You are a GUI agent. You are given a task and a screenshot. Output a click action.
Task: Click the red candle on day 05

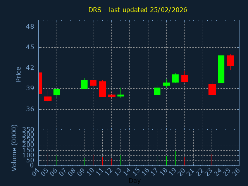[48, 98]
